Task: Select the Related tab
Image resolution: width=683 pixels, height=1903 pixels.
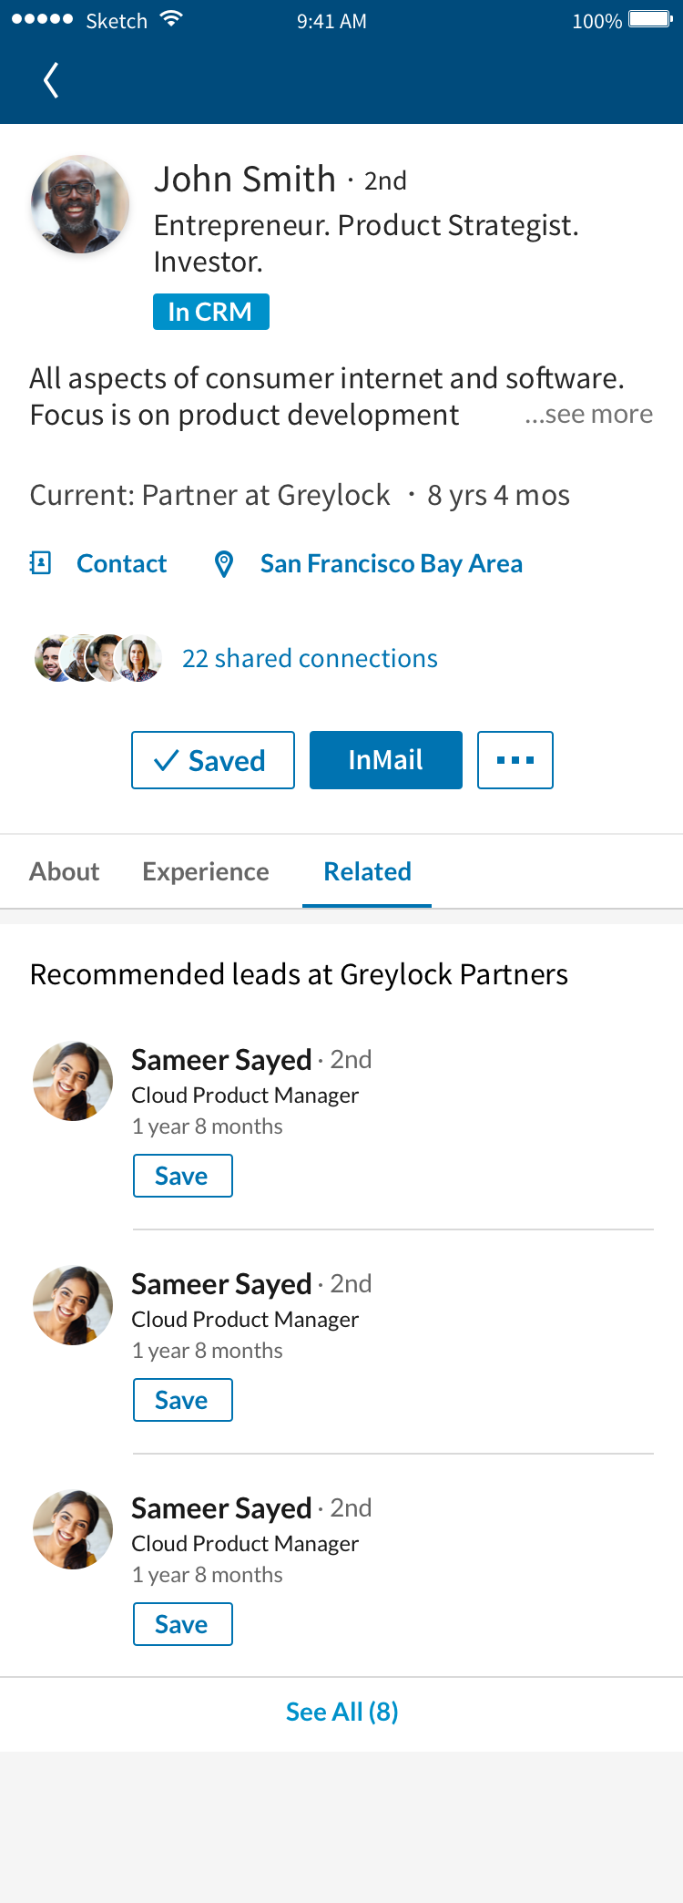Action: [x=367, y=871]
